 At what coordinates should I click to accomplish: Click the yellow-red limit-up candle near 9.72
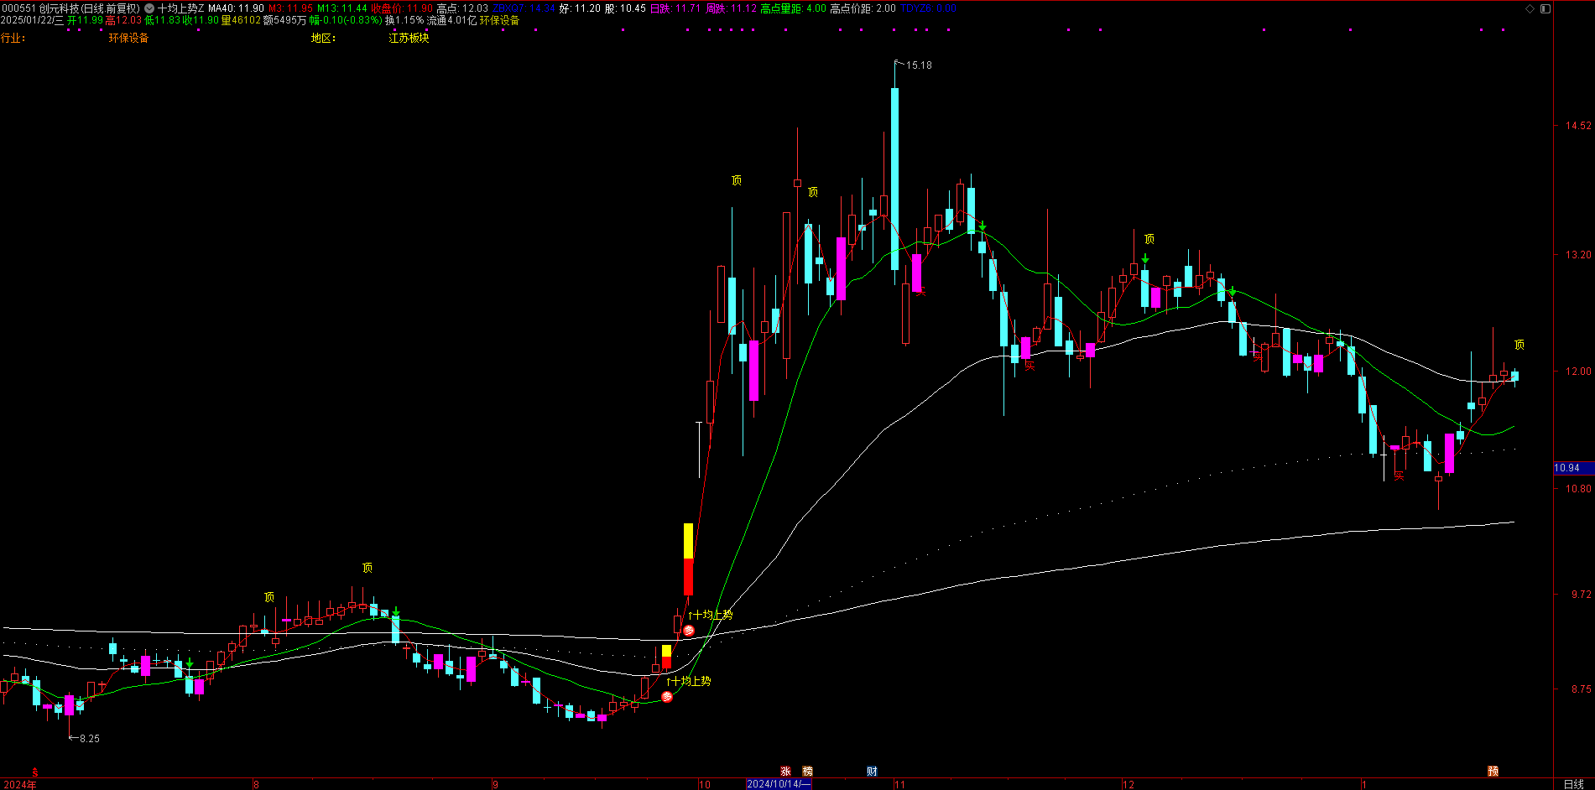pyautogui.click(x=688, y=559)
